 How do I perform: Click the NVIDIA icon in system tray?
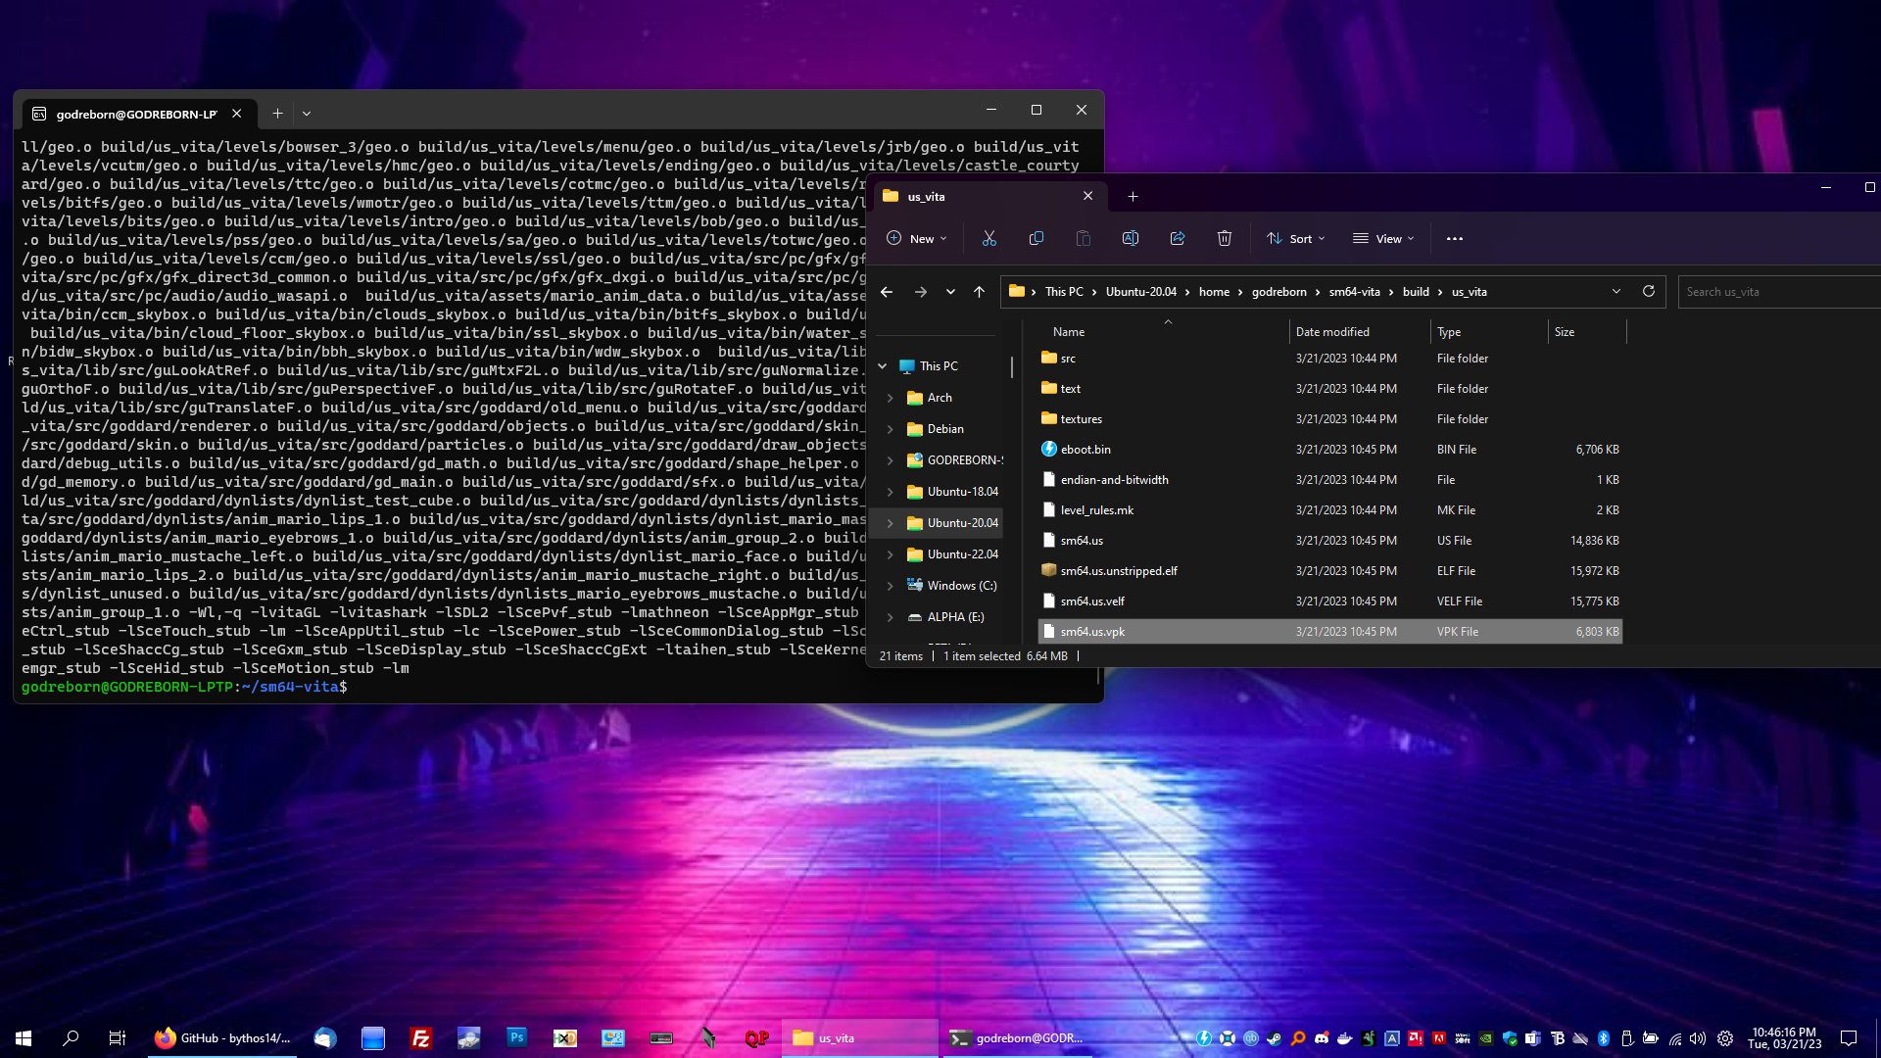pos(1486,1038)
